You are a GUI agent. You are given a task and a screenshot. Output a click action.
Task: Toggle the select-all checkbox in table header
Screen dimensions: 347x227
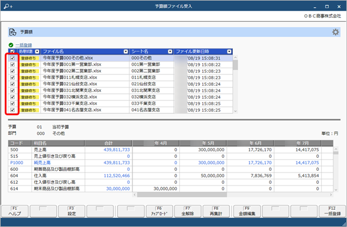point(12,51)
